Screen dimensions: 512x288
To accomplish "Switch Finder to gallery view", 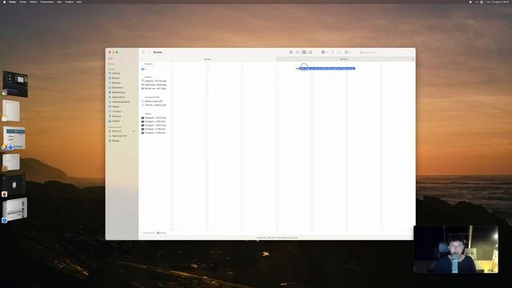I will pyautogui.click(x=310, y=52).
